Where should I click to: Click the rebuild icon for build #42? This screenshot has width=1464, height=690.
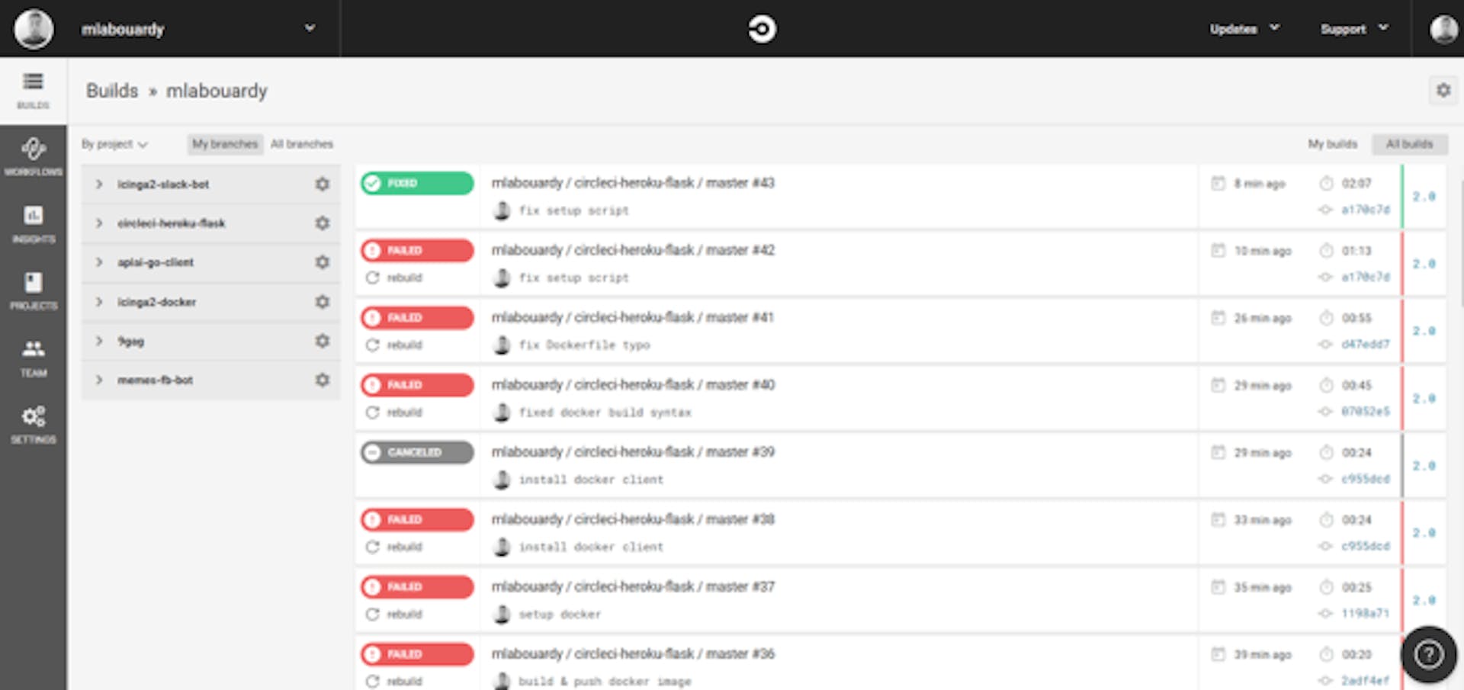(372, 278)
